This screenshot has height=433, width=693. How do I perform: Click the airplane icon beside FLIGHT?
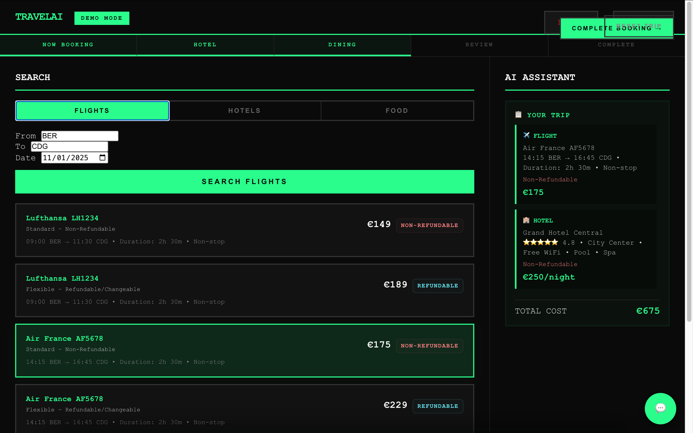tap(526, 136)
